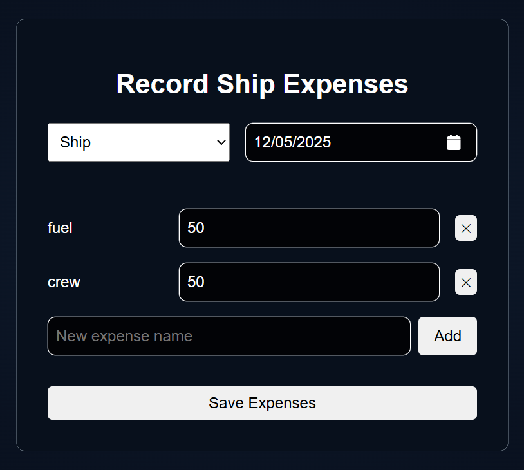Select the month segment "05" of the date
Image resolution: width=524 pixels, height=470 pixels.
pos(283,142)
